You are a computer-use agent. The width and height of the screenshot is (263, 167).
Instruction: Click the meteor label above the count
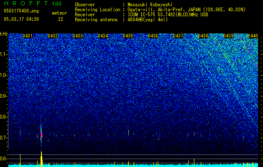coord(59,13)
